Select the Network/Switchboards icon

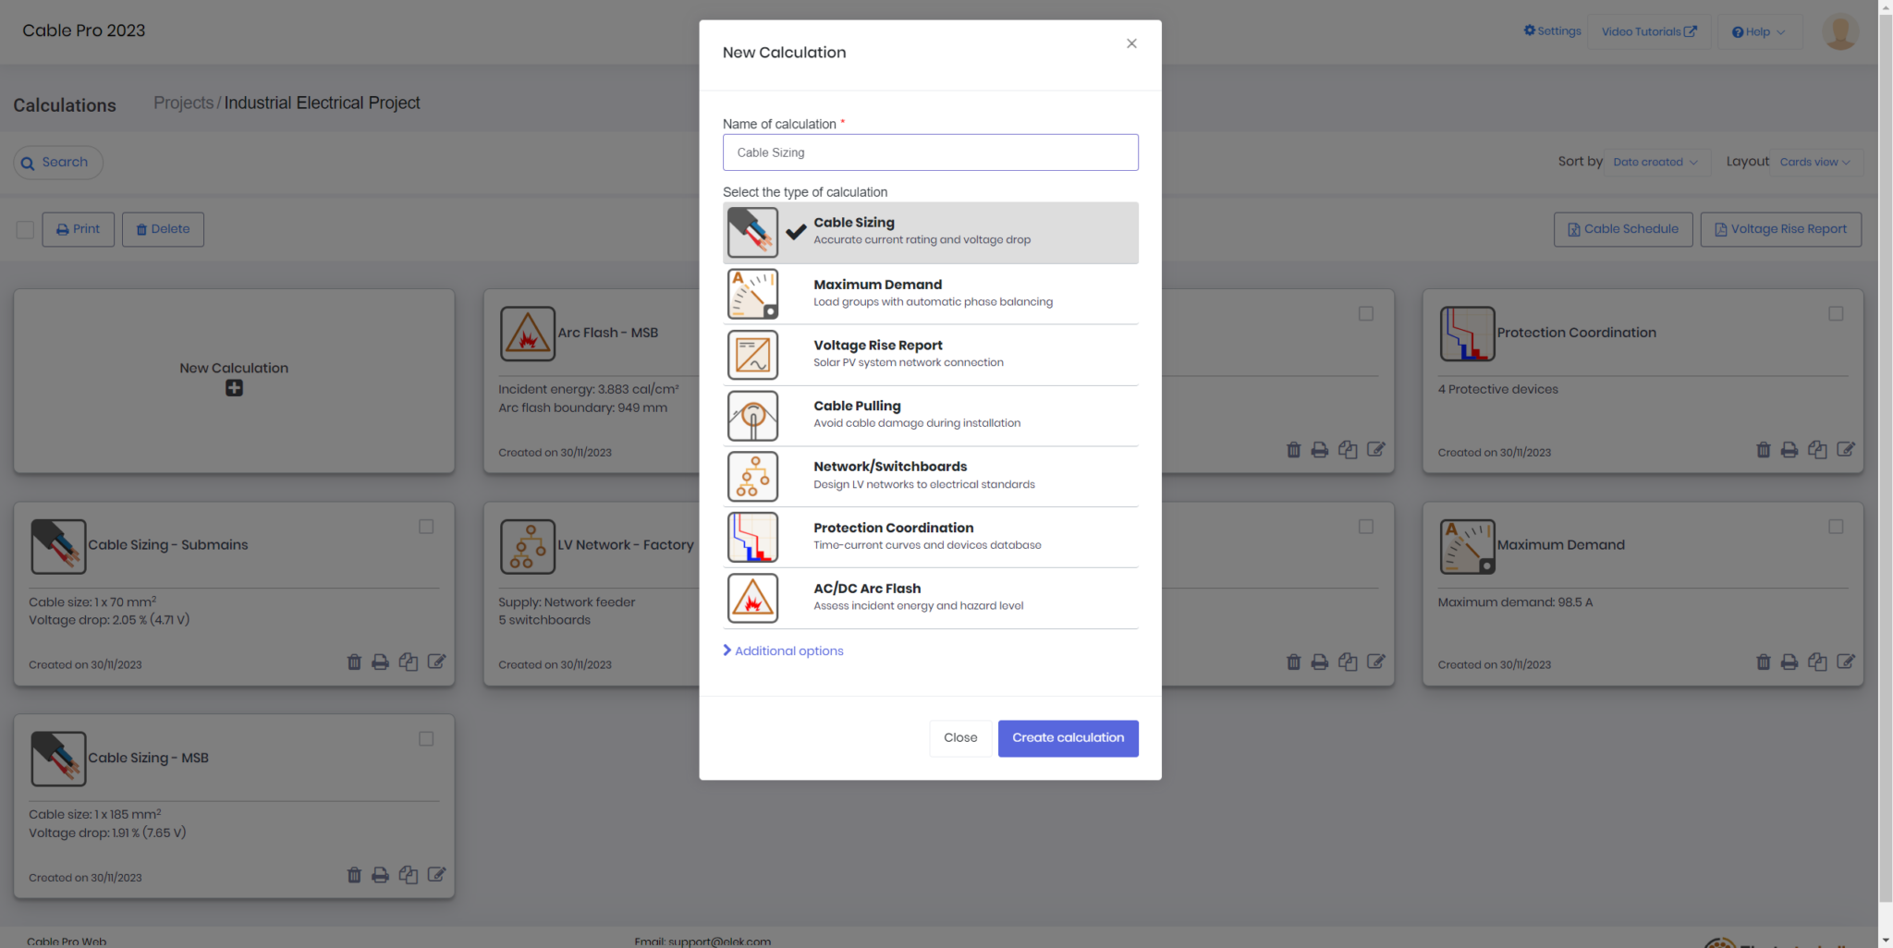point(752,477)
